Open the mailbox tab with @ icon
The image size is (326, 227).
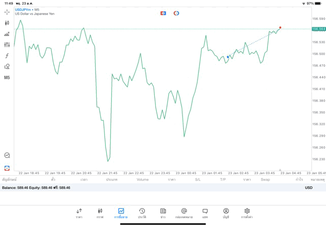coord(184,213)
